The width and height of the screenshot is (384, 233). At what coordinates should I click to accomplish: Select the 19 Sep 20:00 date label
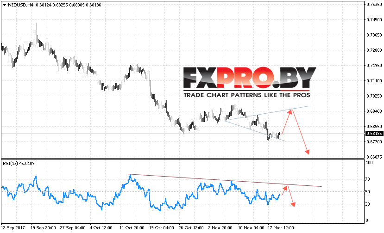[x=43, y=228]
